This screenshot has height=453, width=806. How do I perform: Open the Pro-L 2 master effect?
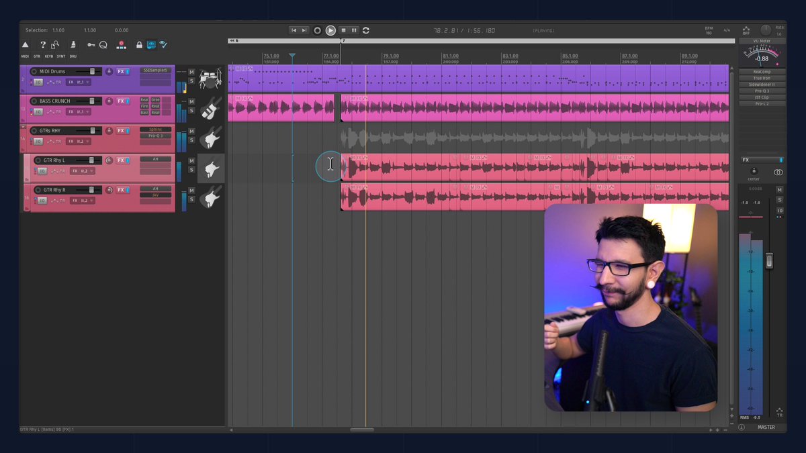(x=762, y=104)
